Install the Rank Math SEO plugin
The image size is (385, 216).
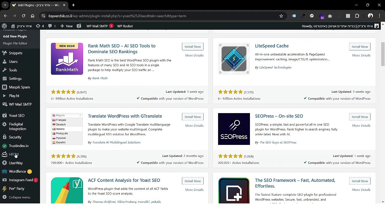tap(192, 46)
